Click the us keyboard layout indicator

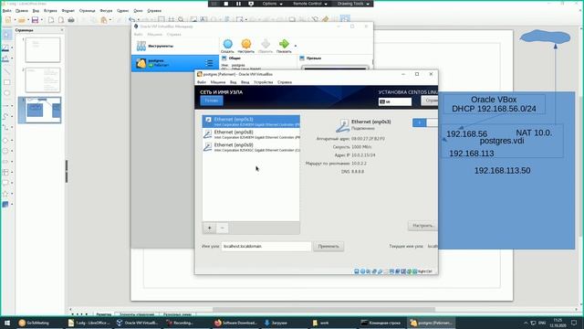pos(395,101)
